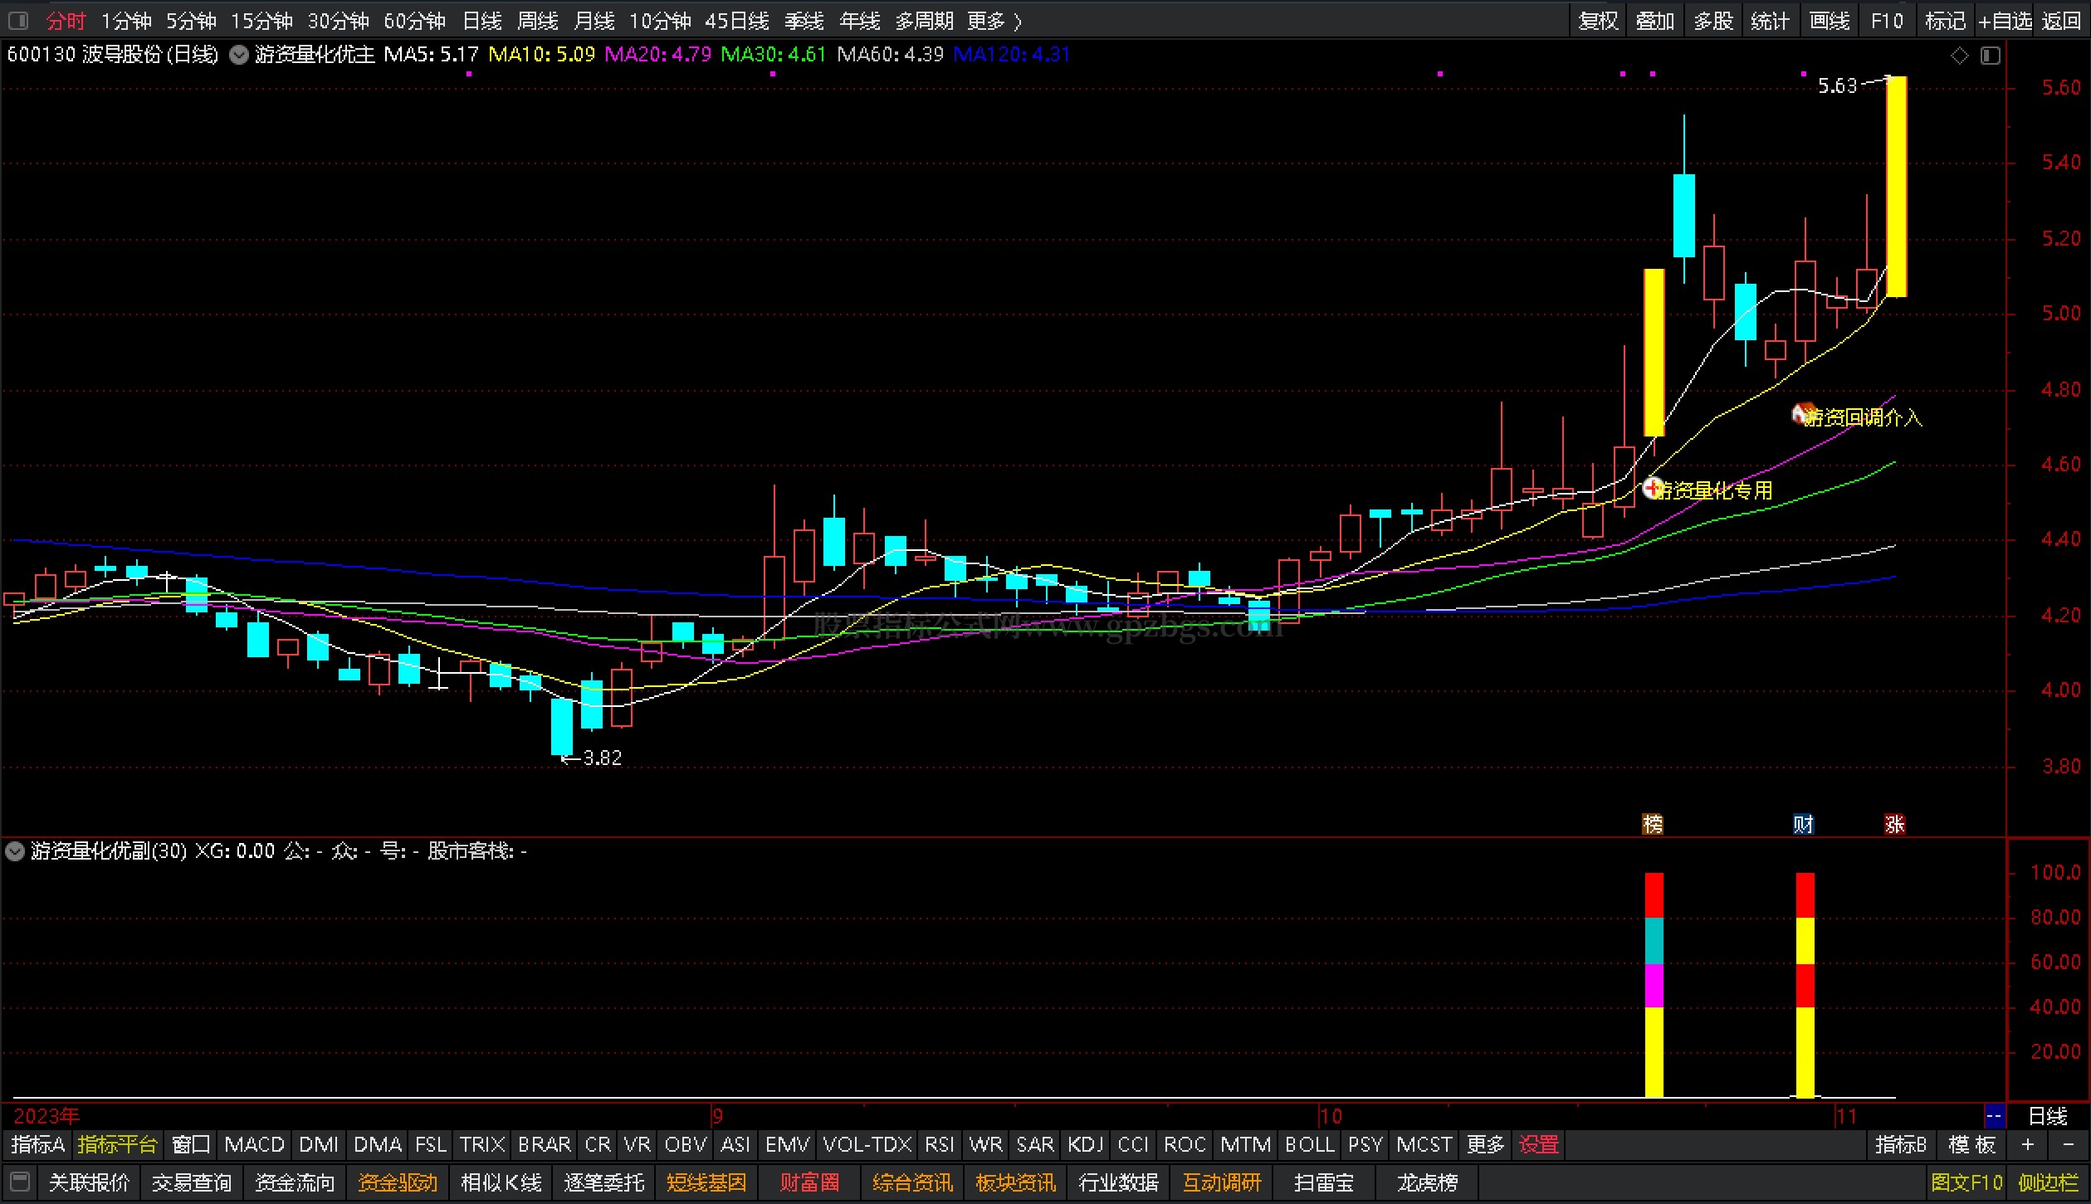Click the 游资回调介入 signal marker icon
2091x1204 pixels.
(x=1803, y=413)
